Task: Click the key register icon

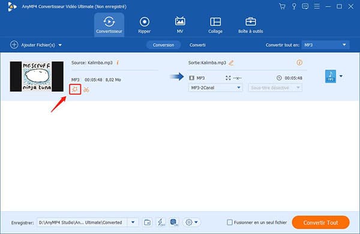Action: click(294, 7)
